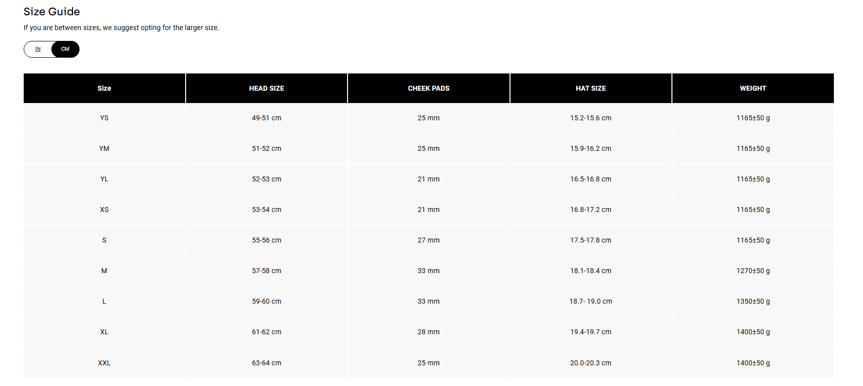Select the CM unit option
This screenshot has height=386, width=863.
pyautogui.click(x=65, y=49)
